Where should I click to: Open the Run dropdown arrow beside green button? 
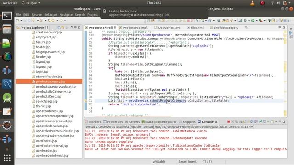click(x=256, y=20)
